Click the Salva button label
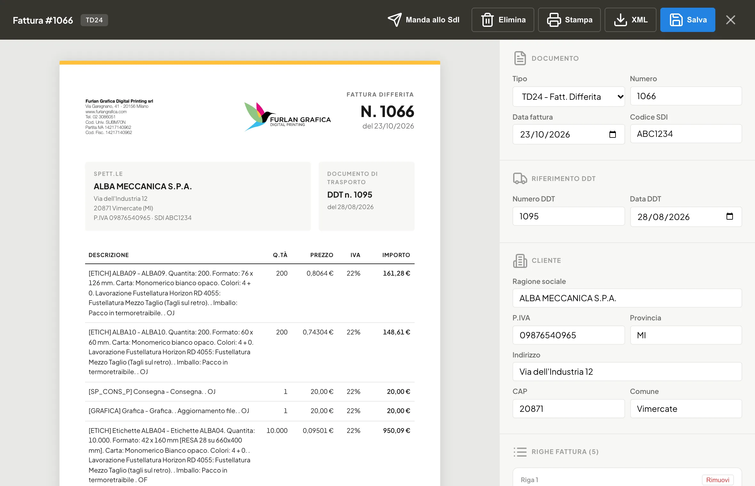This screenshot has width=755, height=486. pyautogui.click(x=696, y=20)
